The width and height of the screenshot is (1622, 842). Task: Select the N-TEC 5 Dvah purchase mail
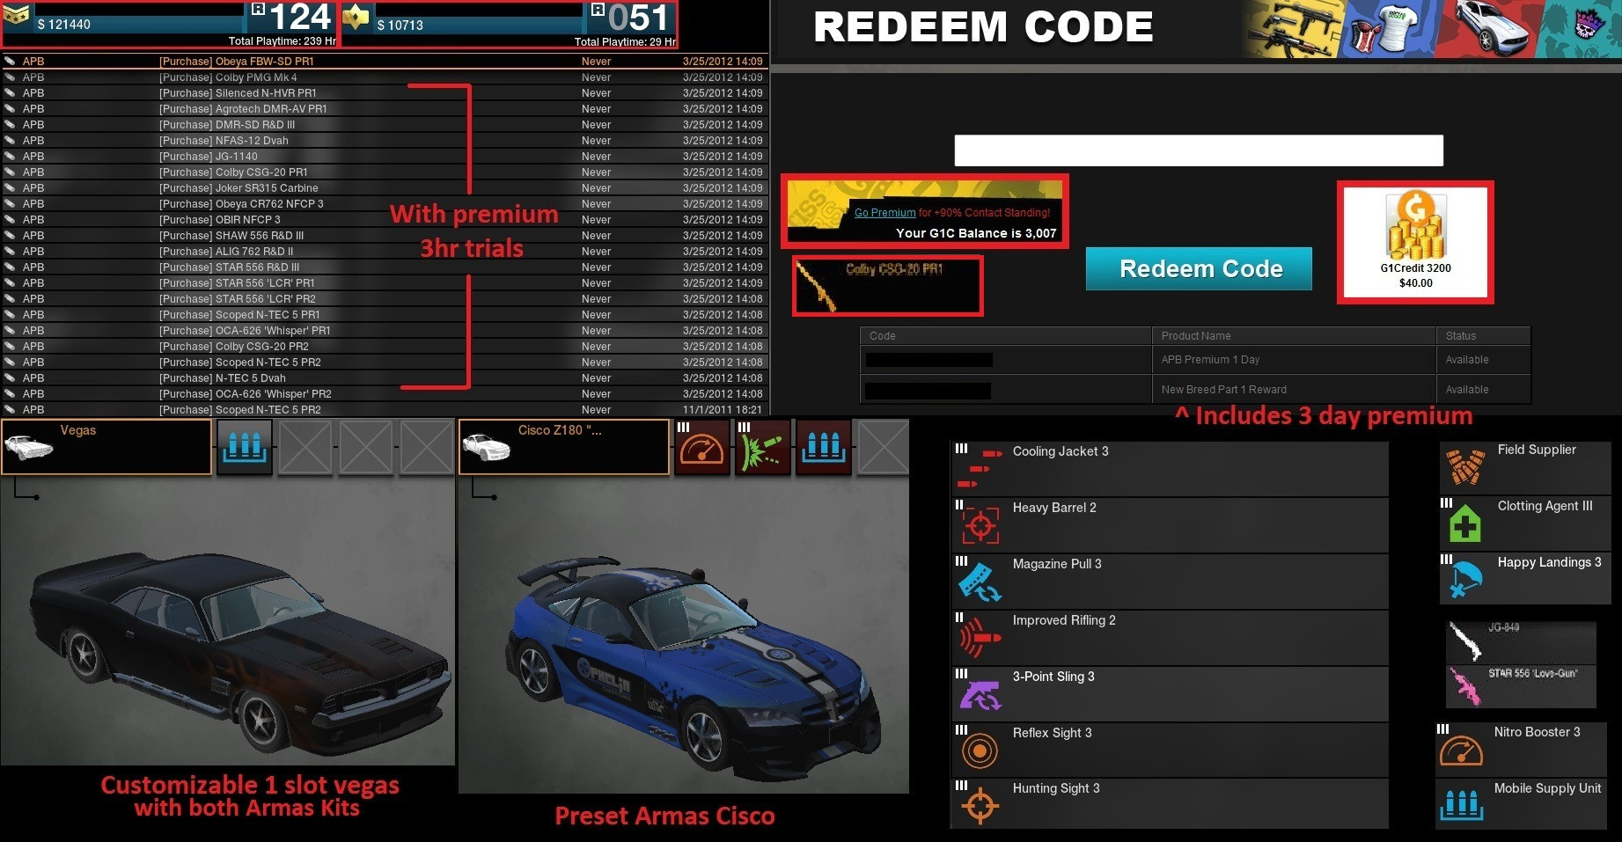385,377
